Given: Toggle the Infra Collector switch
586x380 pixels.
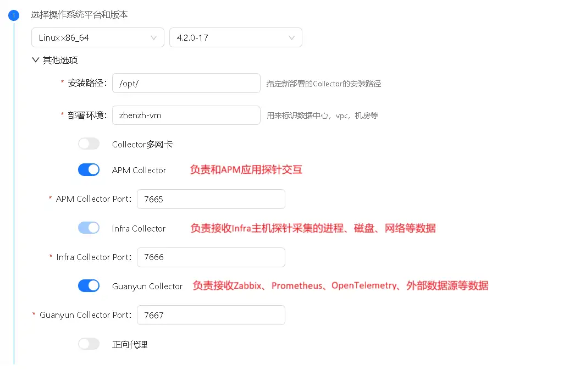Looking at the screenshot, I should (89, 228).
